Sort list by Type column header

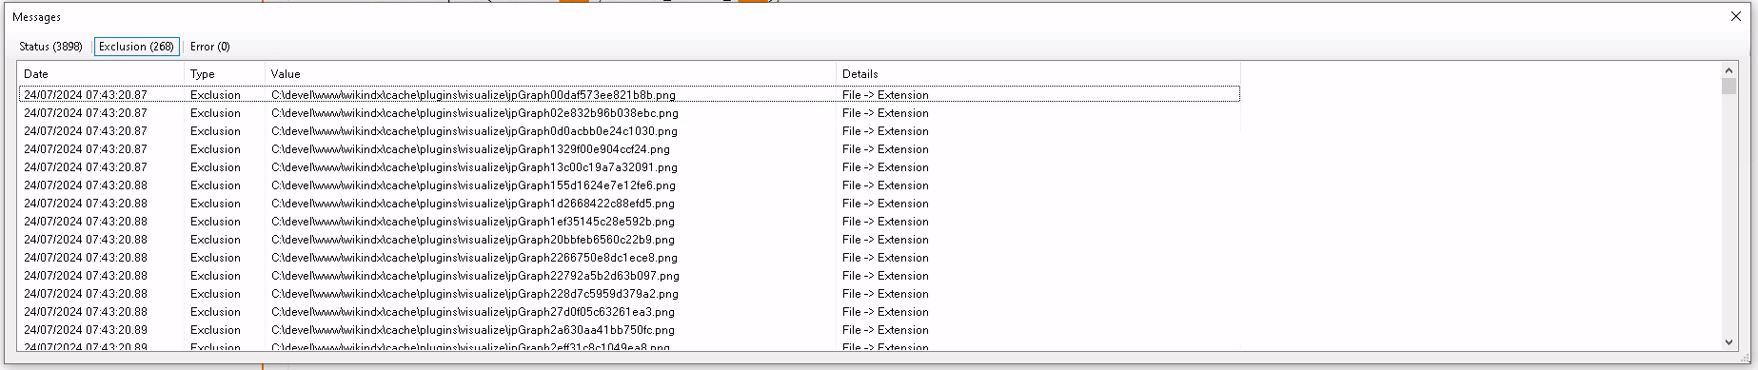pyautogui.click(x=225, y=73)
